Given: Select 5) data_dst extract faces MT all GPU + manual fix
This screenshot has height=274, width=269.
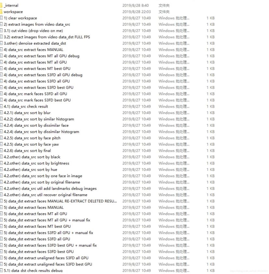Looking at the screenshot, I should tap(47, 220).
